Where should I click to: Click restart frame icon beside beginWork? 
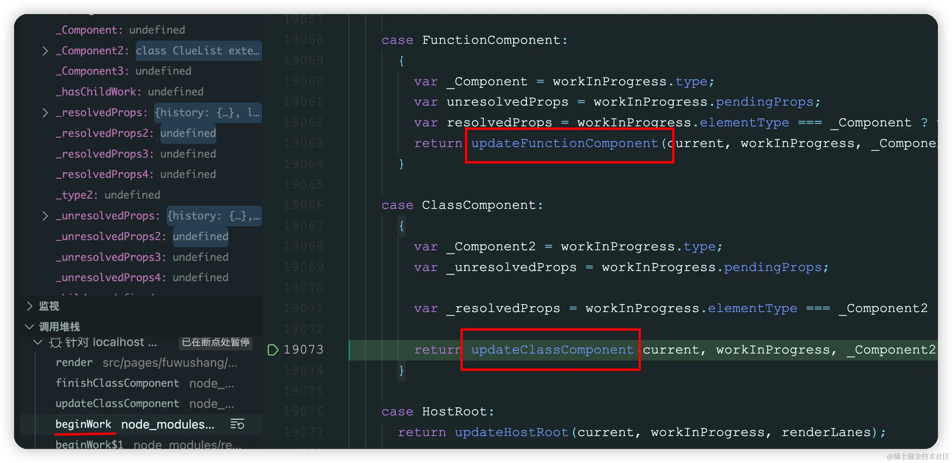click(x=237, y=424)
